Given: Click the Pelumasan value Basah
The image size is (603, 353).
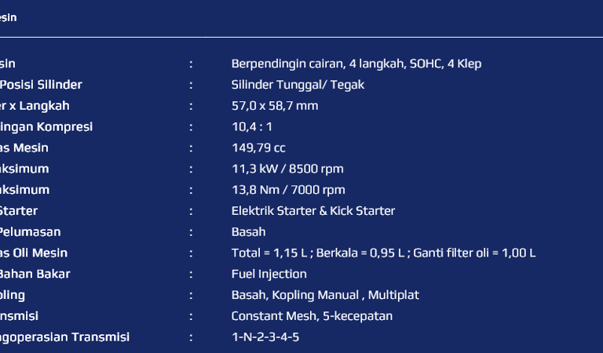Looking at the screenshot, I should click(x=248, y=232).
